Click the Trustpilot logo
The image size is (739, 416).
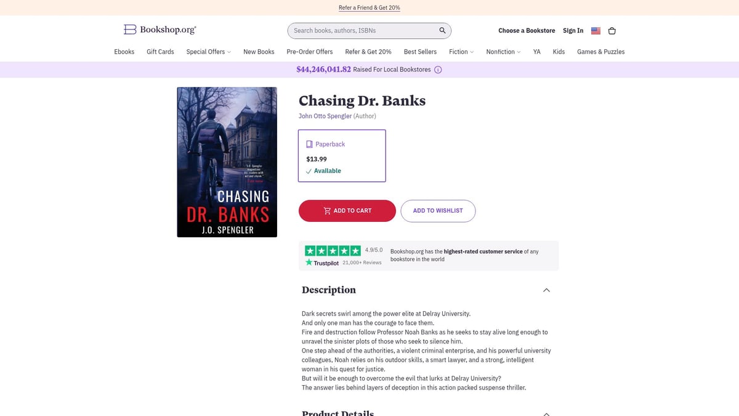click(322, 263)
